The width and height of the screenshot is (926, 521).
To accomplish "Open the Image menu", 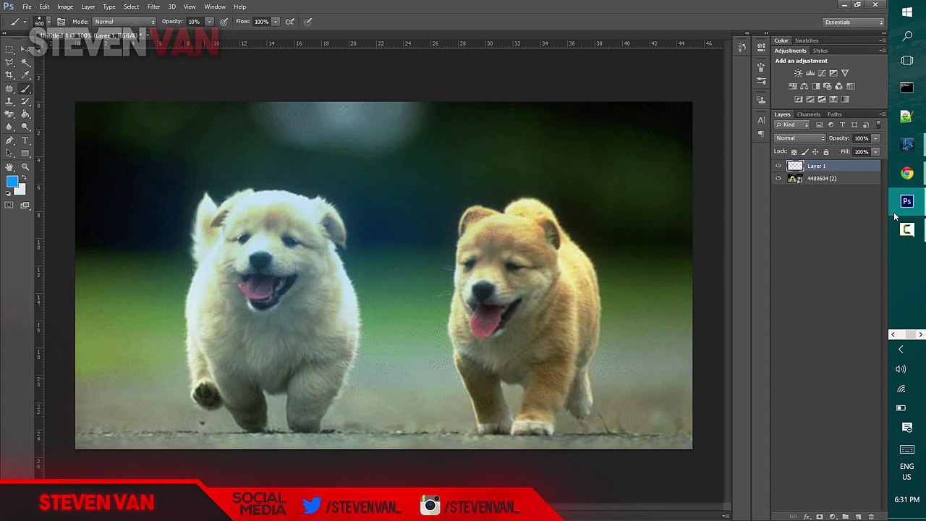I will point(65,7).
